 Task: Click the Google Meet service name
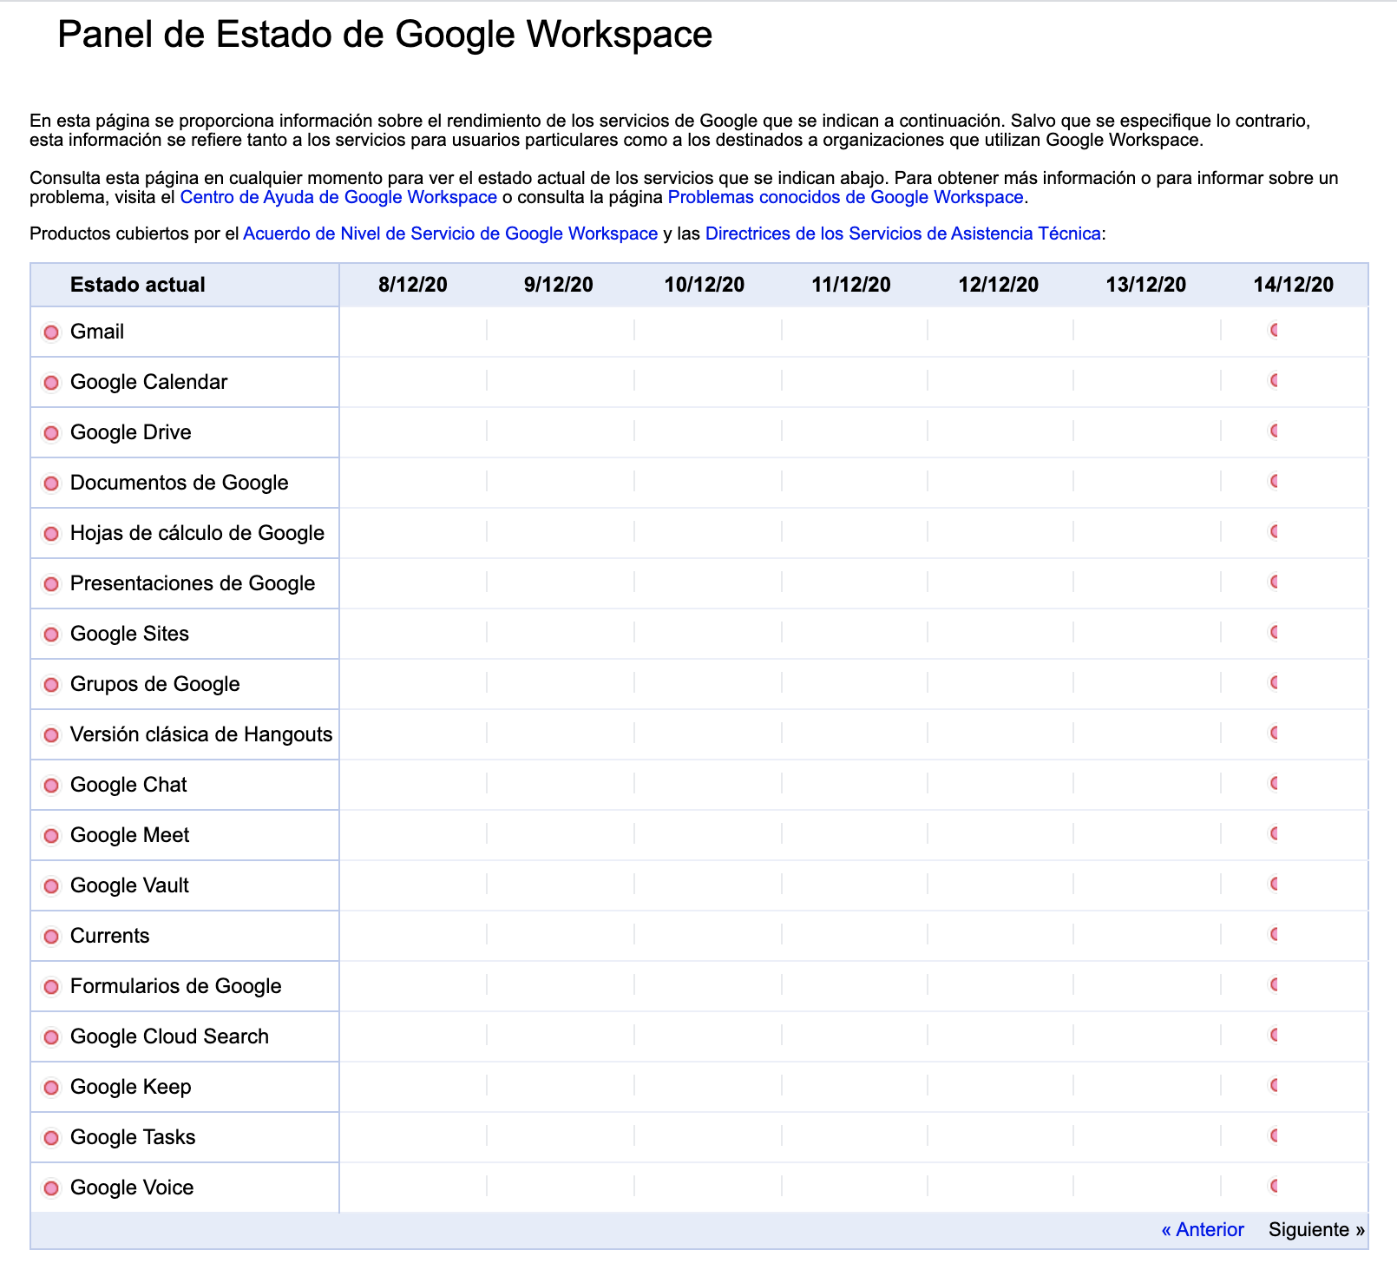point(130,835)
